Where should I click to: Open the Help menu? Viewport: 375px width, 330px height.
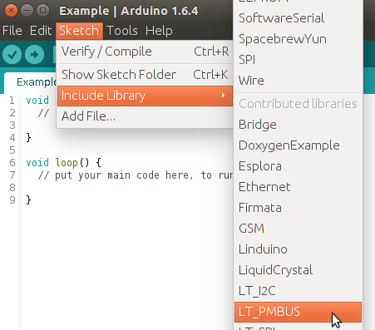click(x=159, y=31)
